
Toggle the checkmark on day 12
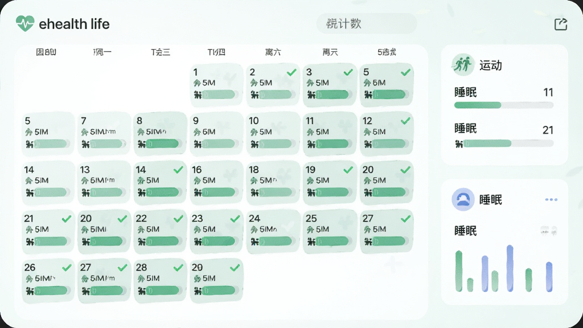tap(405, 121)
